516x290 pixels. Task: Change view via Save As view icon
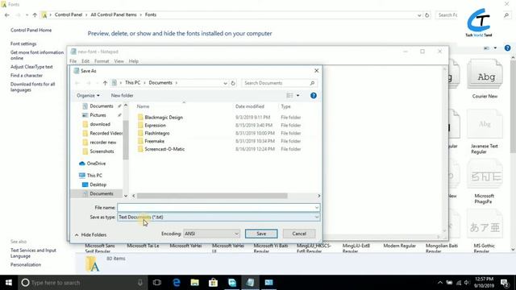(289, 95)
